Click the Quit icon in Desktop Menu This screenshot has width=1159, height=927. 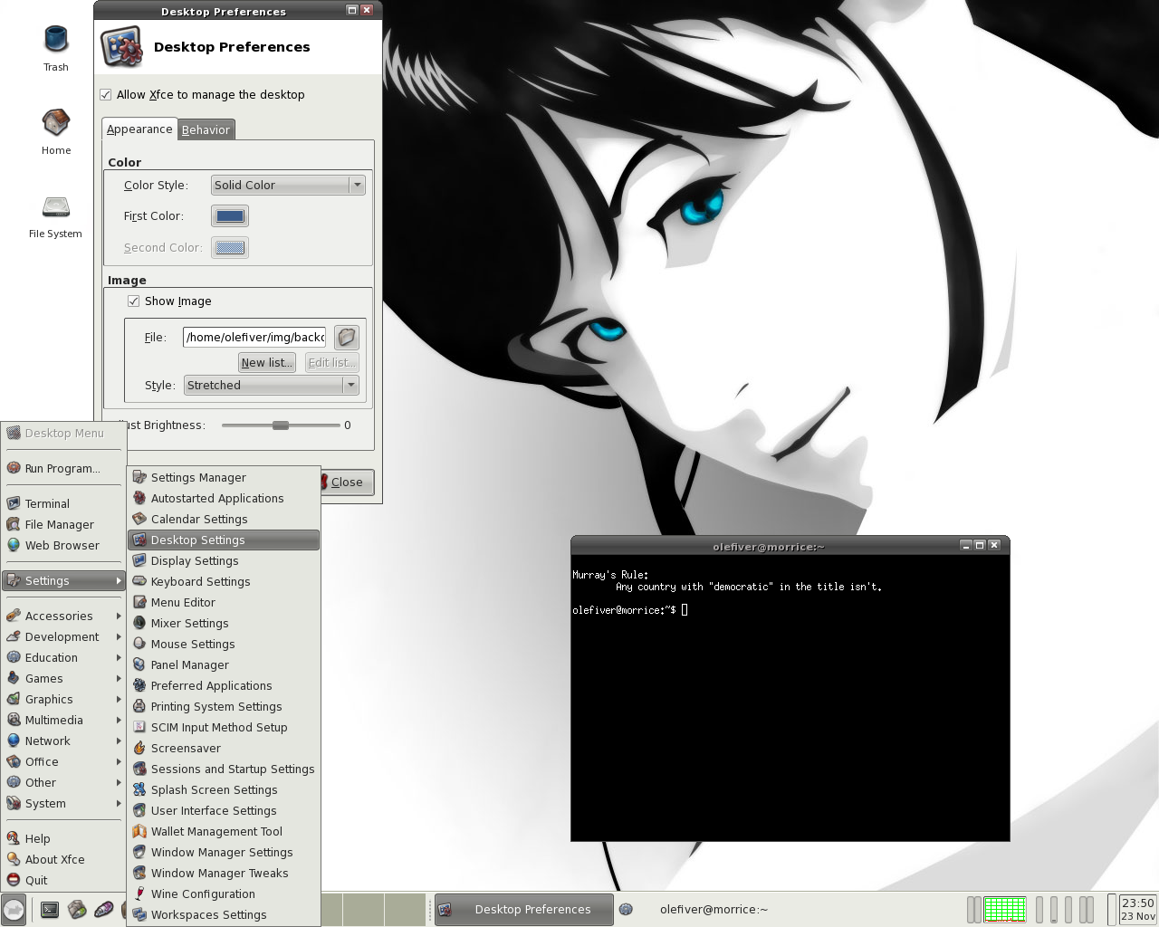[x=14, y=880]
